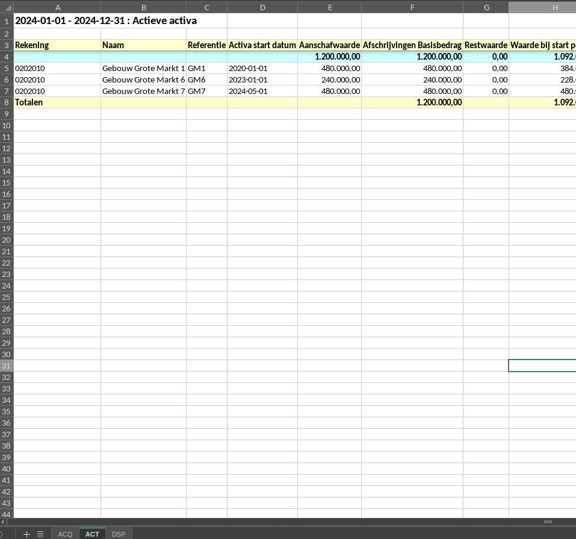Select the 'GM7' reference cell
Screen dimensions: 576x539
pyautogui.click(x=206, y=91)
